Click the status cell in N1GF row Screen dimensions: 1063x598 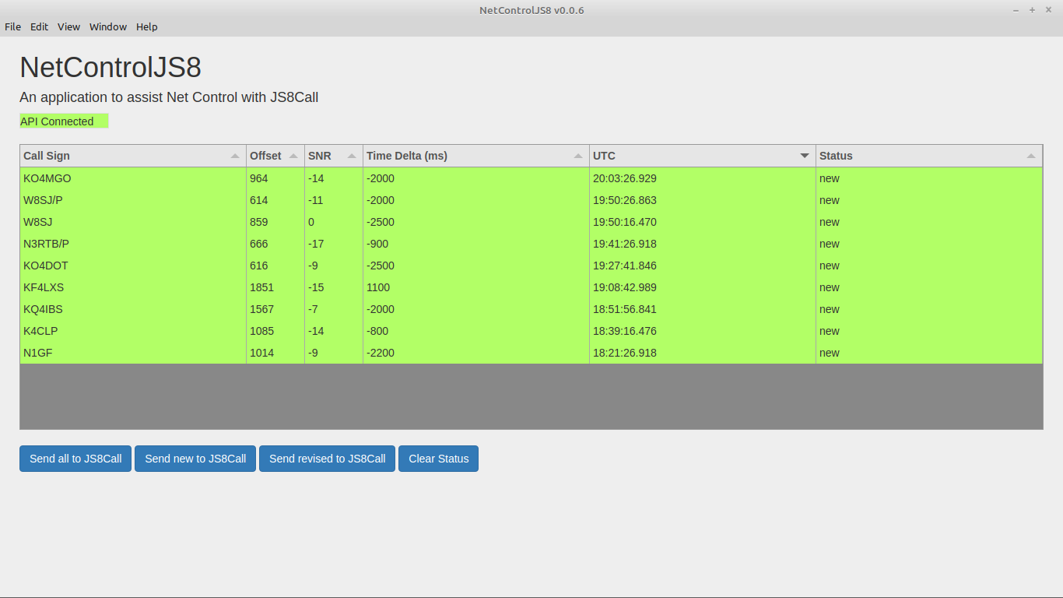(929, 353)
